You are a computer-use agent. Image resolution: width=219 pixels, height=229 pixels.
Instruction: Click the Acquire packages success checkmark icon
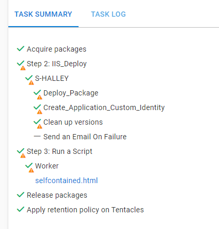20,49
